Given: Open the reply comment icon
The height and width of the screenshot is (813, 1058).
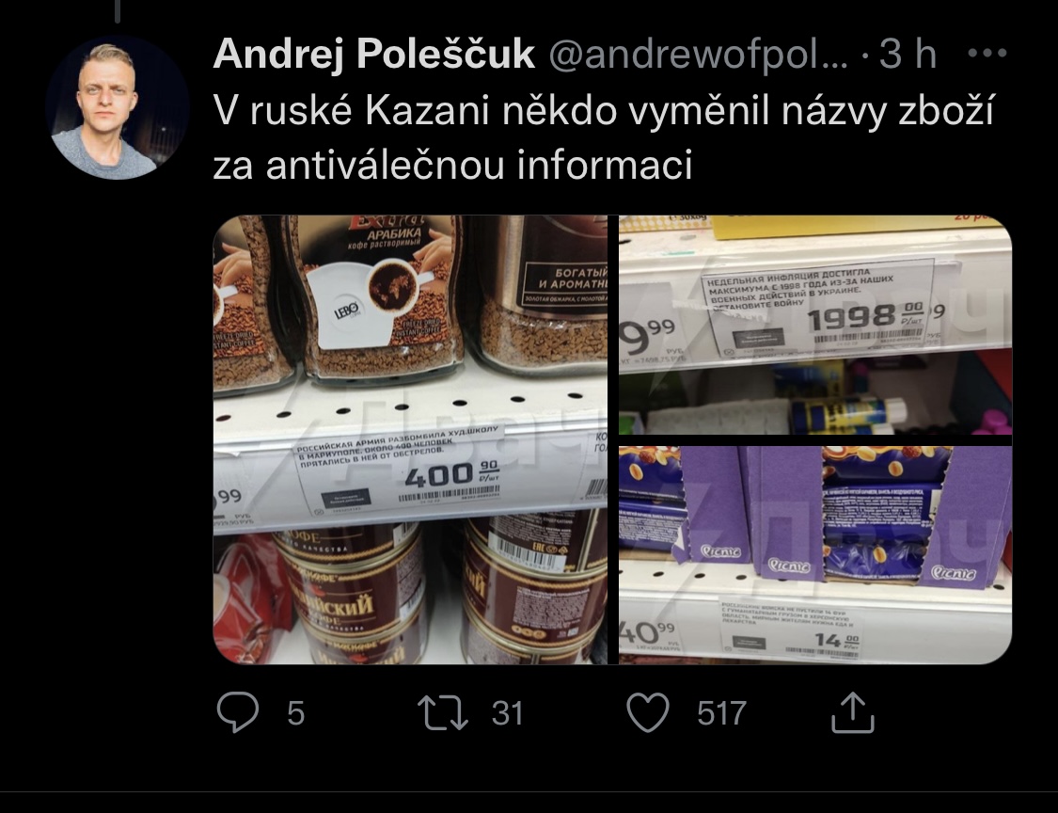Looking at the screenshot, I should [x=238, y=712].
